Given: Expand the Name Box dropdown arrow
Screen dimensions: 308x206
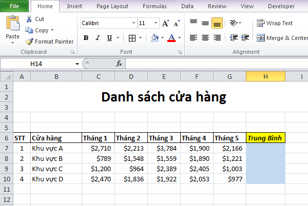Looking at the screenshot, I should (x=78, y=64).
